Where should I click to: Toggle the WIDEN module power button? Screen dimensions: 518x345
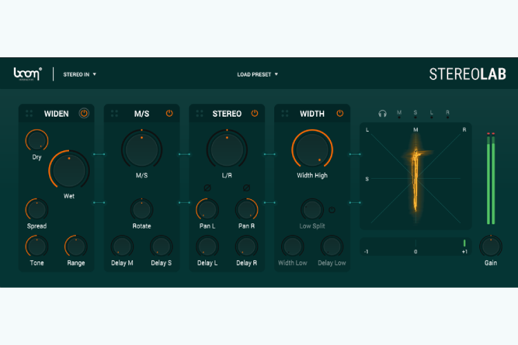point(84,113)
